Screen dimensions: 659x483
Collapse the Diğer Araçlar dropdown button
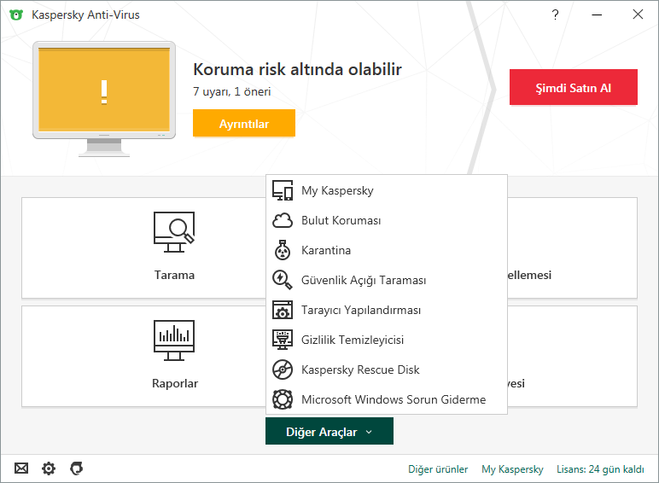click(329, 431)
